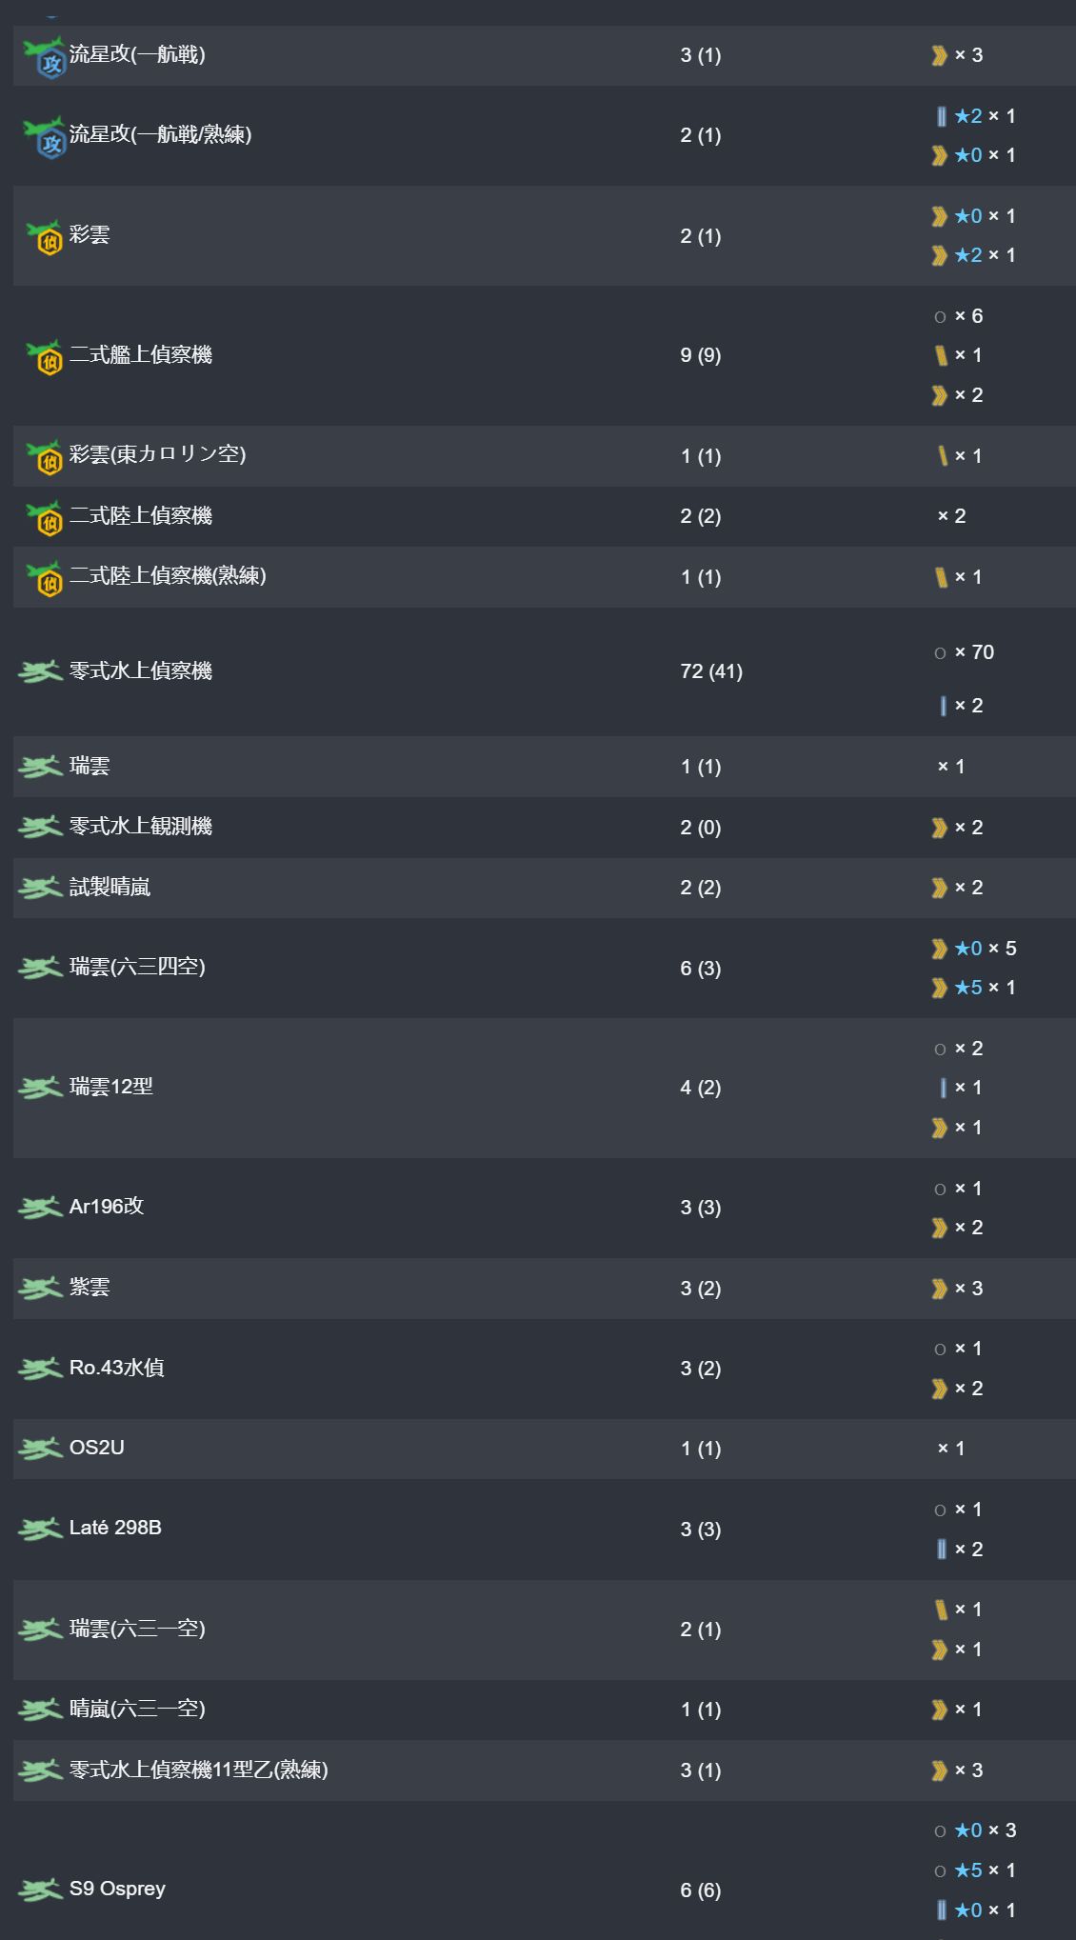The height and width of the screenshot is (1940, 1076).
Task: Click the gold chevron proficiency icon for 紫雲
Action: (x=940, y=1290)
